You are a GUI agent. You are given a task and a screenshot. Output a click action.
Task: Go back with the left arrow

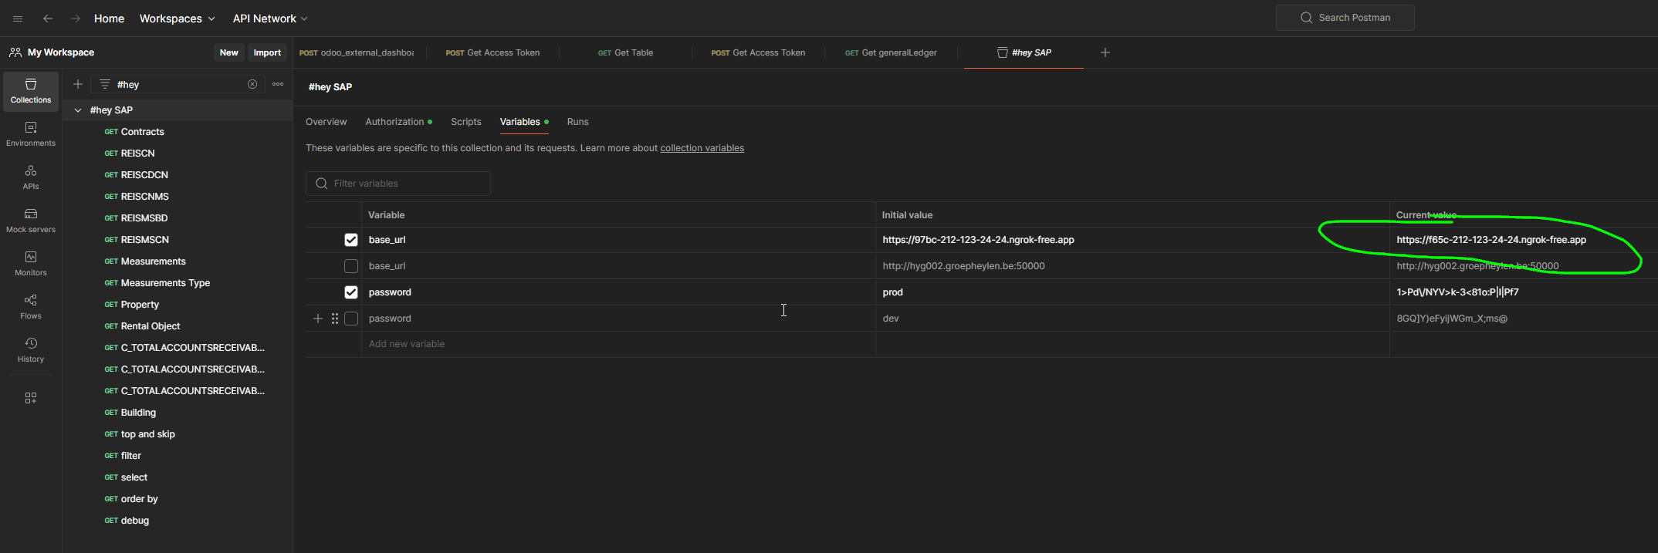click(x=48, y=19)
